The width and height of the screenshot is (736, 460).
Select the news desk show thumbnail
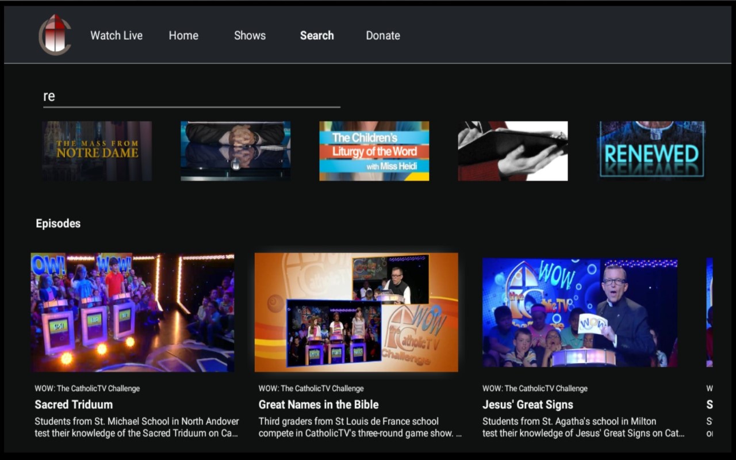click(235, 151)
